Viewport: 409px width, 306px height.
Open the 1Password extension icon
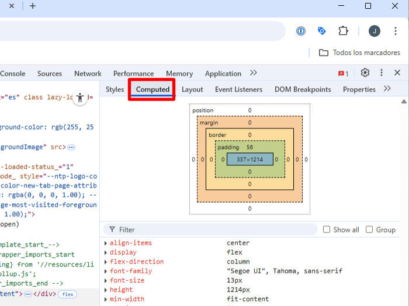coord(301,31)
